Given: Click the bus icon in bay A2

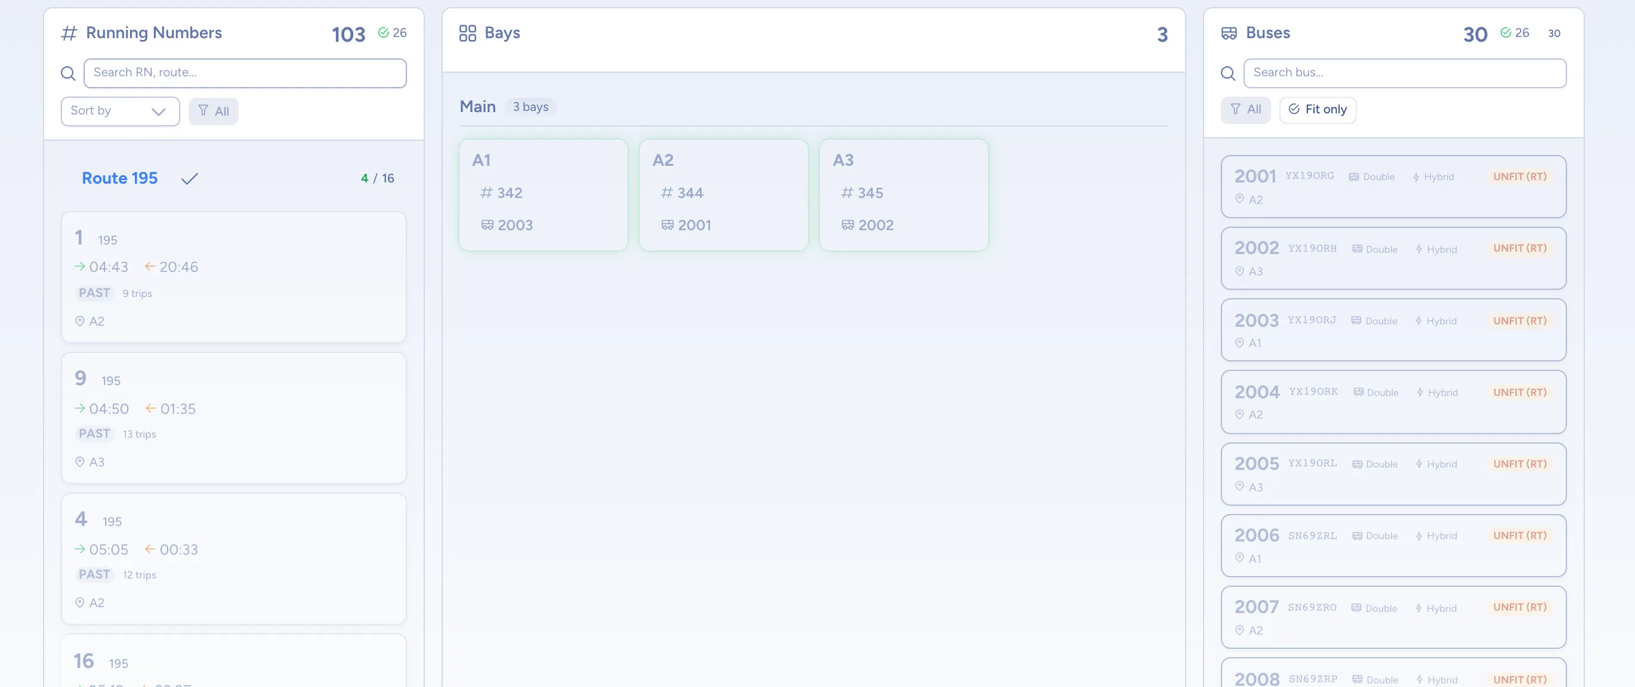Looking at the screenshot, I should (667, 225).
